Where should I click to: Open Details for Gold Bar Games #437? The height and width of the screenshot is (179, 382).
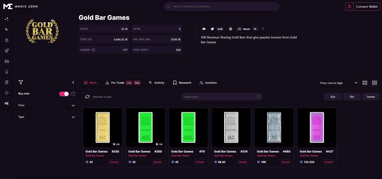pyautogui.click(x=329, y=162)
